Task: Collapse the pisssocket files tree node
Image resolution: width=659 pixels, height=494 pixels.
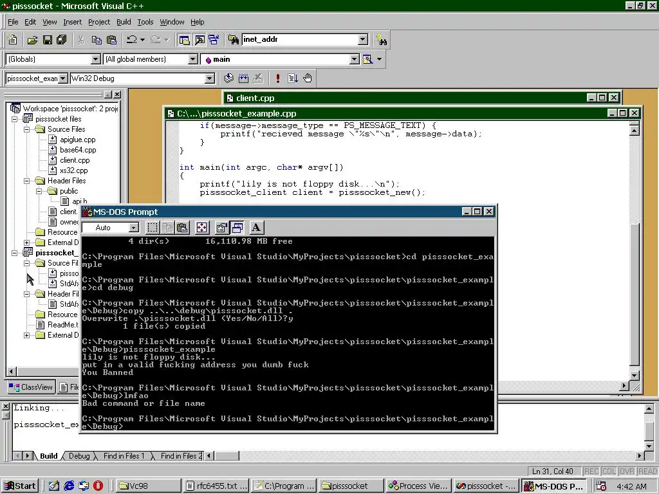Action: [x=15, y=119]
